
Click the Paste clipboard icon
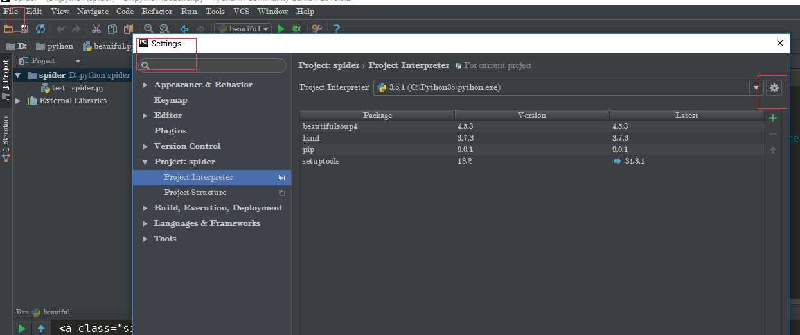tap(129, 29)
